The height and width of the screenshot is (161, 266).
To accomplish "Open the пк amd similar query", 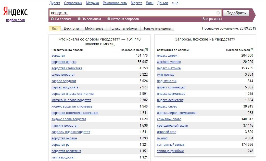I will tap(162, 138).
